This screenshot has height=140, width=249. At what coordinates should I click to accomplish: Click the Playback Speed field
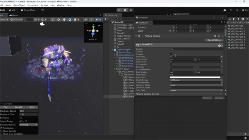[29, 111]
